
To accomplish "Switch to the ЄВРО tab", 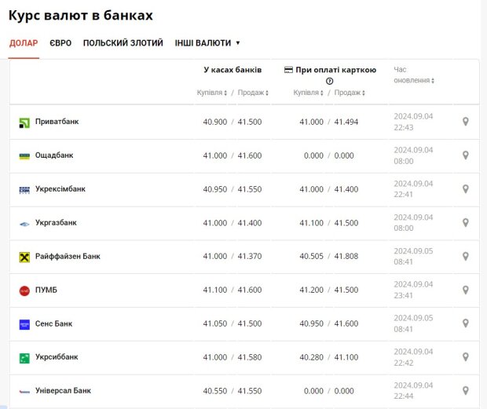I will tap(60, 43).
